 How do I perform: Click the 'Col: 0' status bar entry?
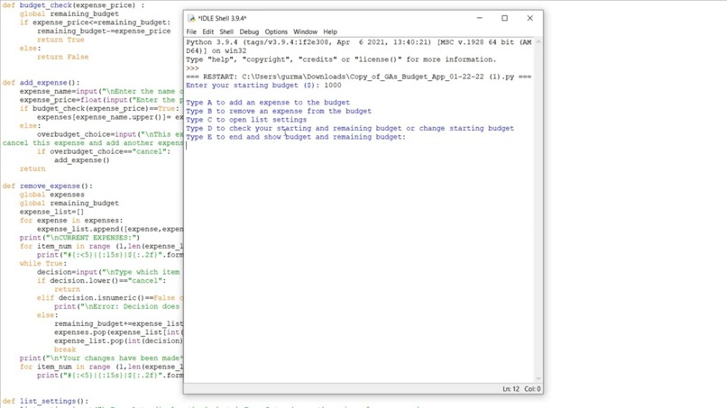point(532,389)
